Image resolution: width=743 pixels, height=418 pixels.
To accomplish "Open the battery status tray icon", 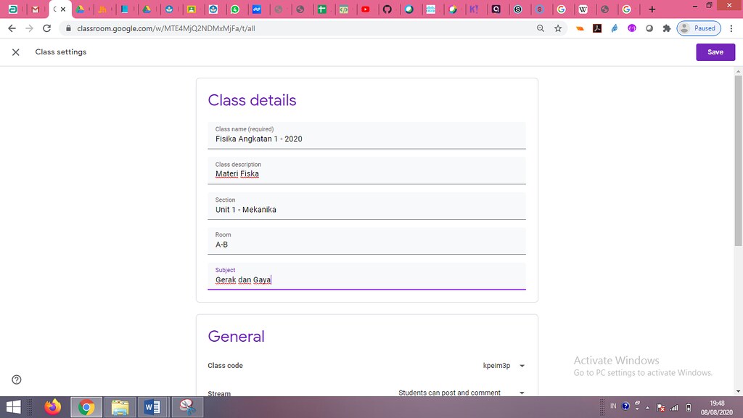I will tap(689, 407).
